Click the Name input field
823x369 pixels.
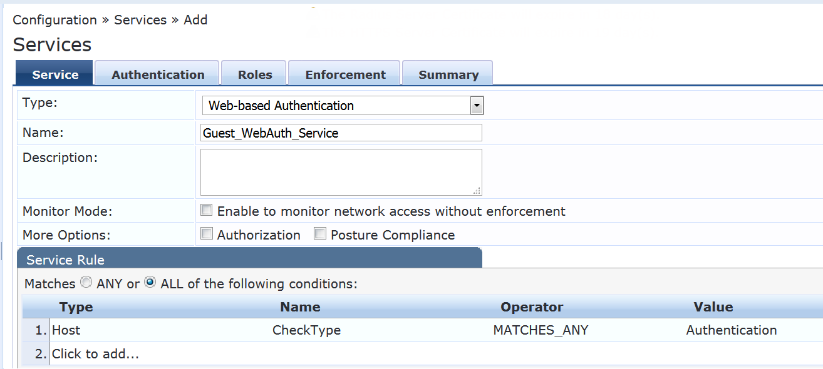coord(341,133)
